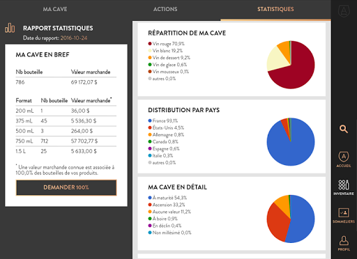Open the Inventaire bottles icon

(x=344, y=187)
